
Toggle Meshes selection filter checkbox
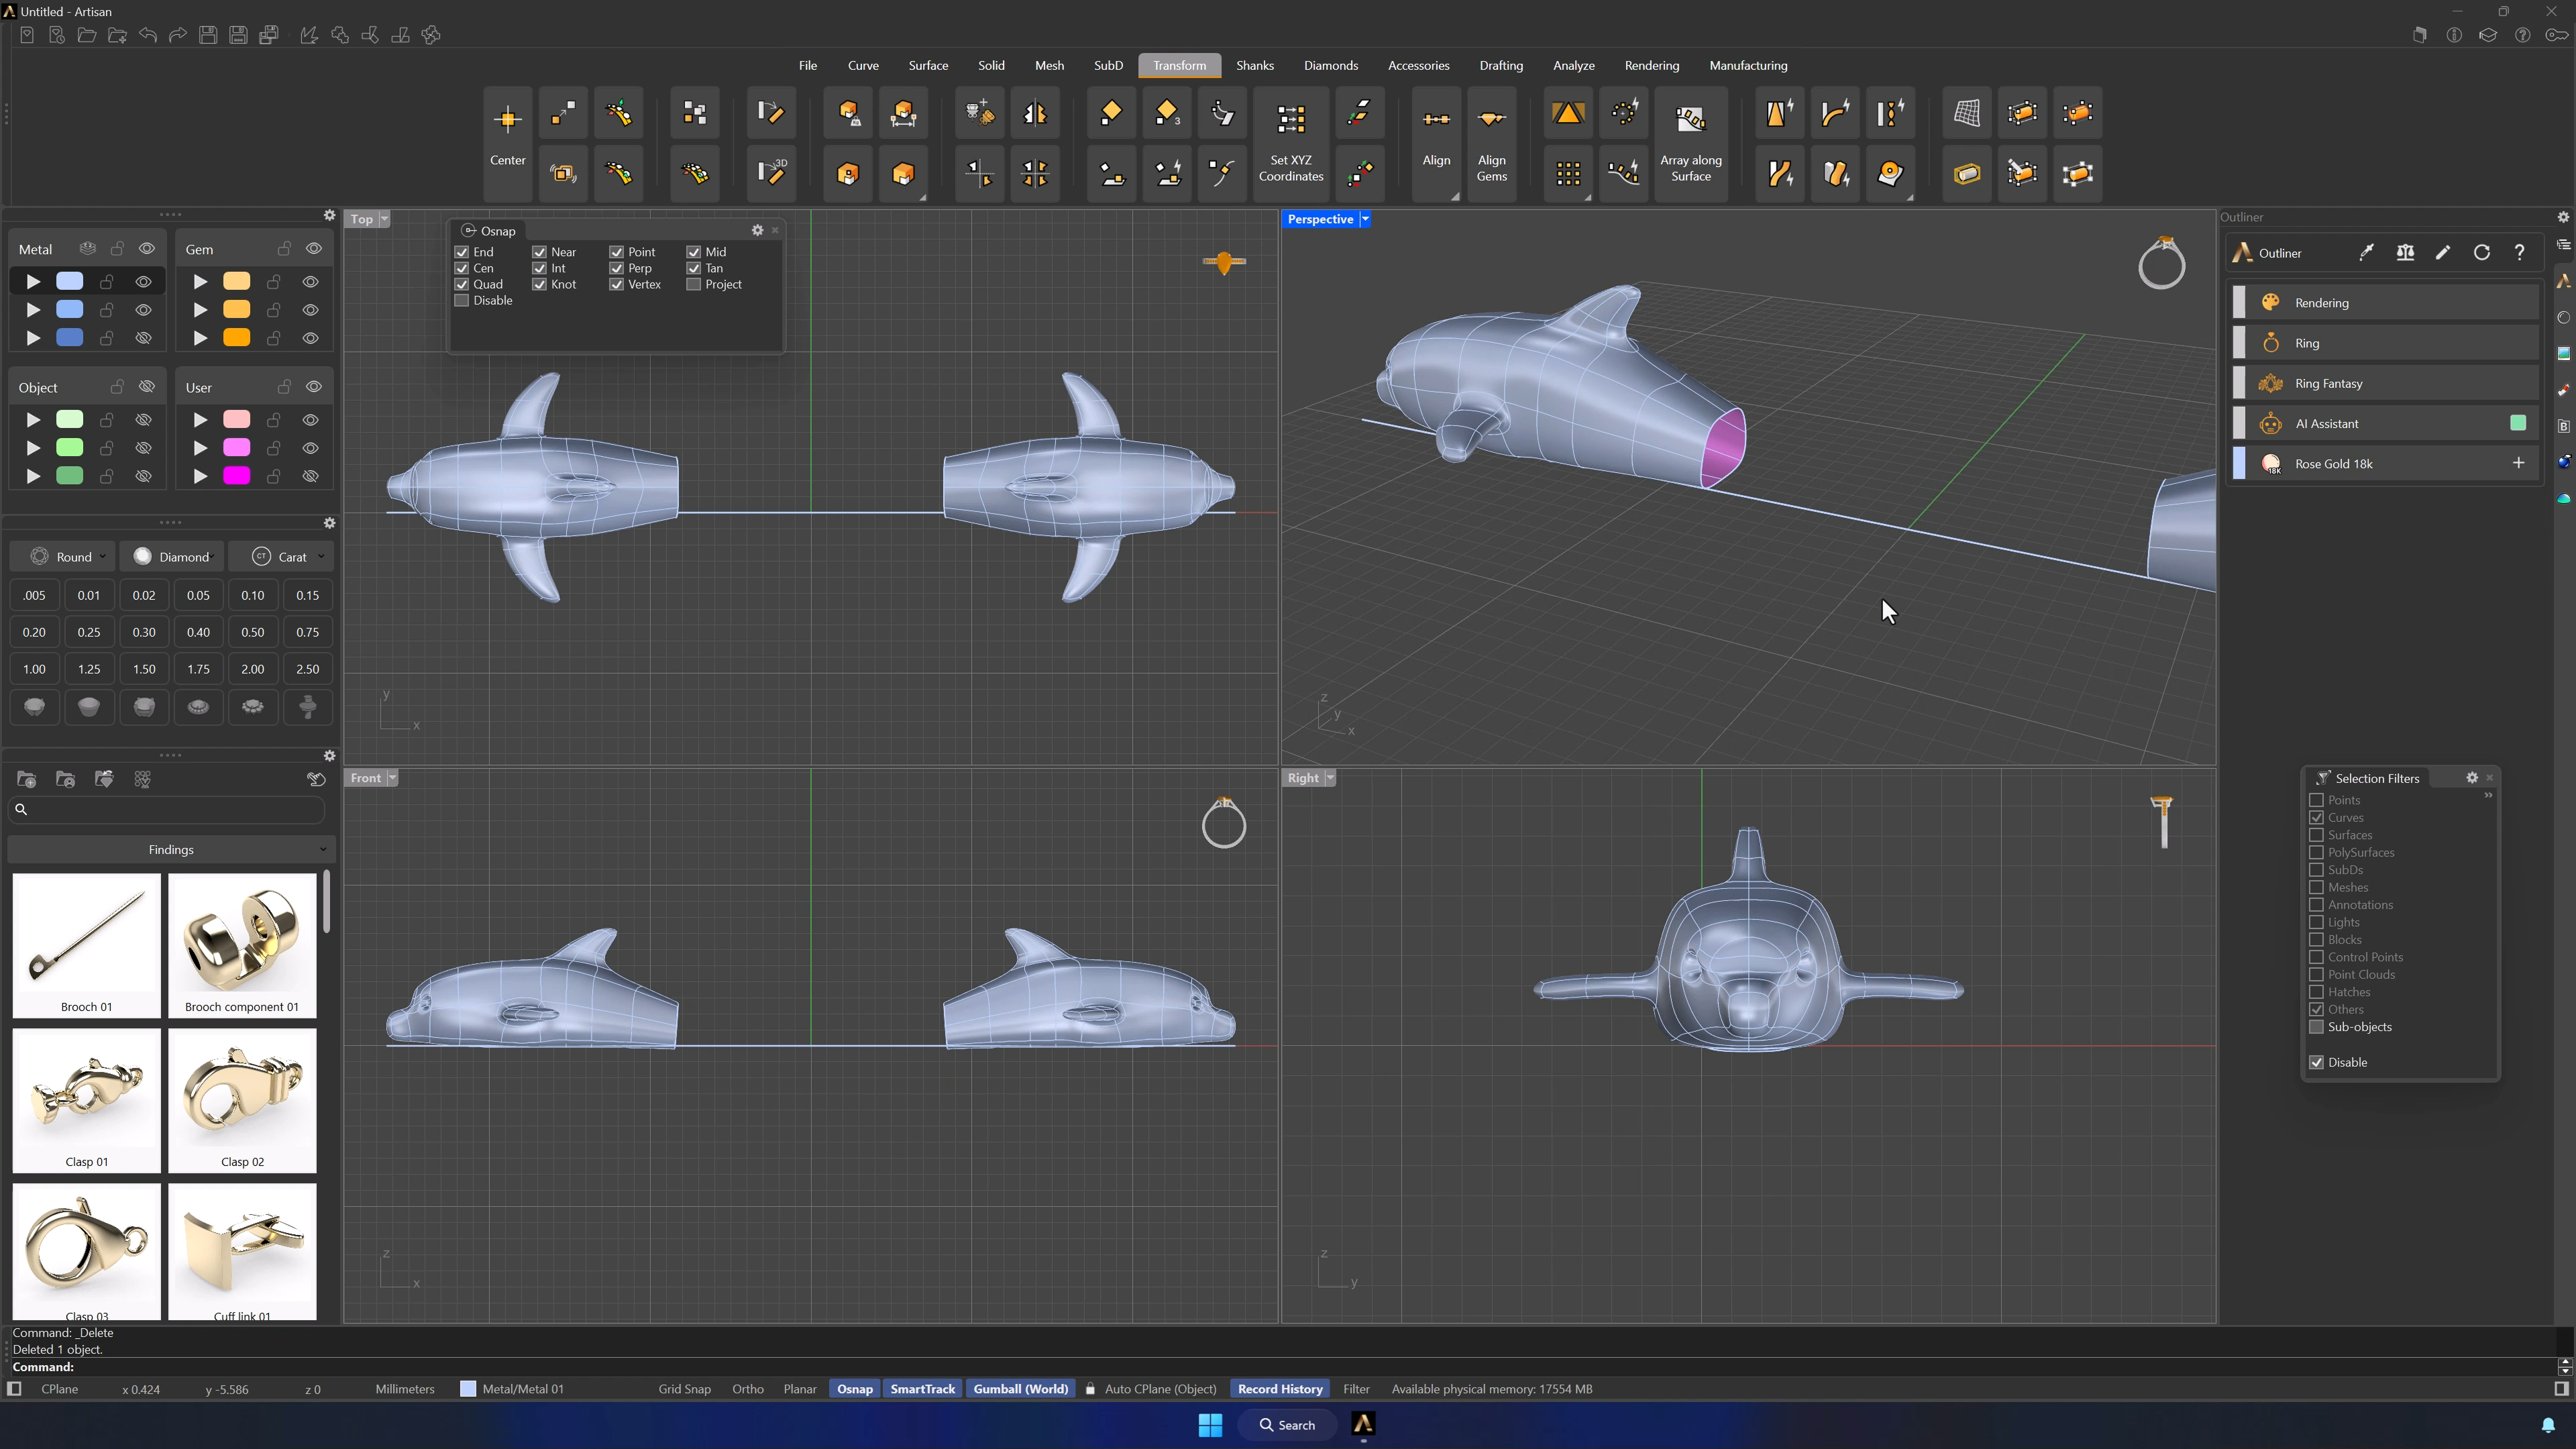click(x=2316, y=887)
